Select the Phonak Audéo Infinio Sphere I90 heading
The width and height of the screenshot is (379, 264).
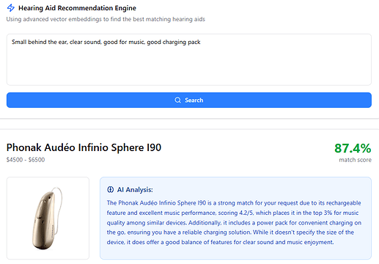tap(84, 147)
